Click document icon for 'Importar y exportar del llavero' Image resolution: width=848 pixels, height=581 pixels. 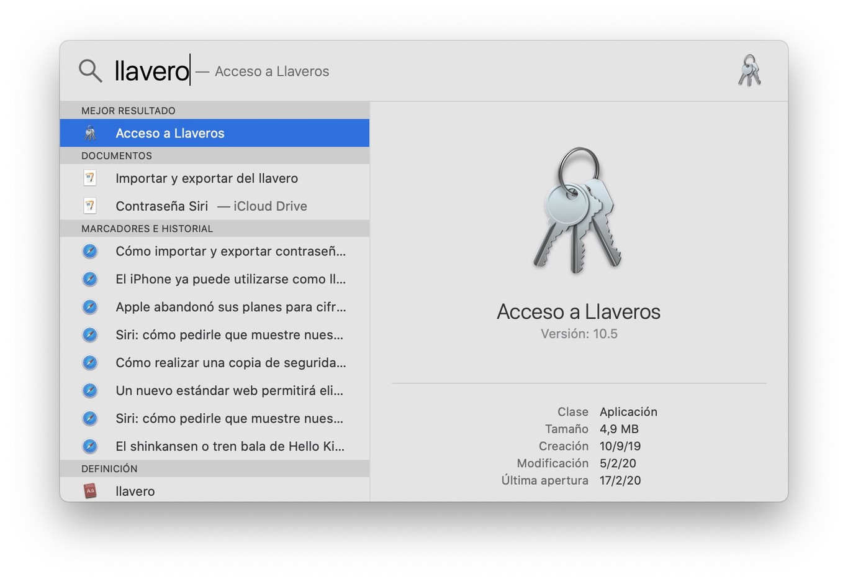pyautogui.click(x=90, y=178)
